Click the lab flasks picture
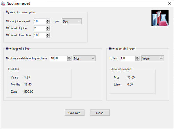This screenshot has width=174, height=129. (x=160, y=18)
